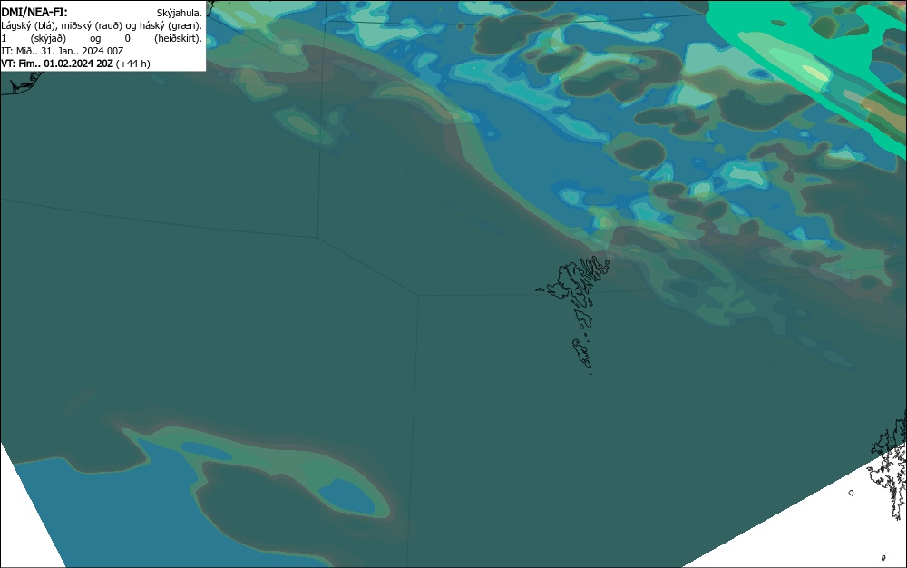Screen dimensions: 907x568
Task: Click the VT: Fim.. 01.02.2024 20Z time
Action: click(x=57, y=64)
